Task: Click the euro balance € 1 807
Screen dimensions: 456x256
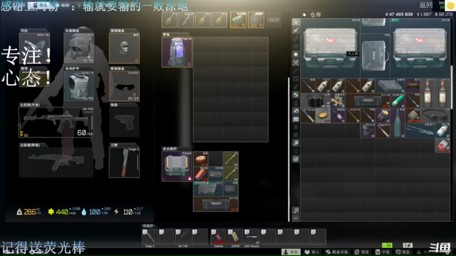Action: point(424,14)
